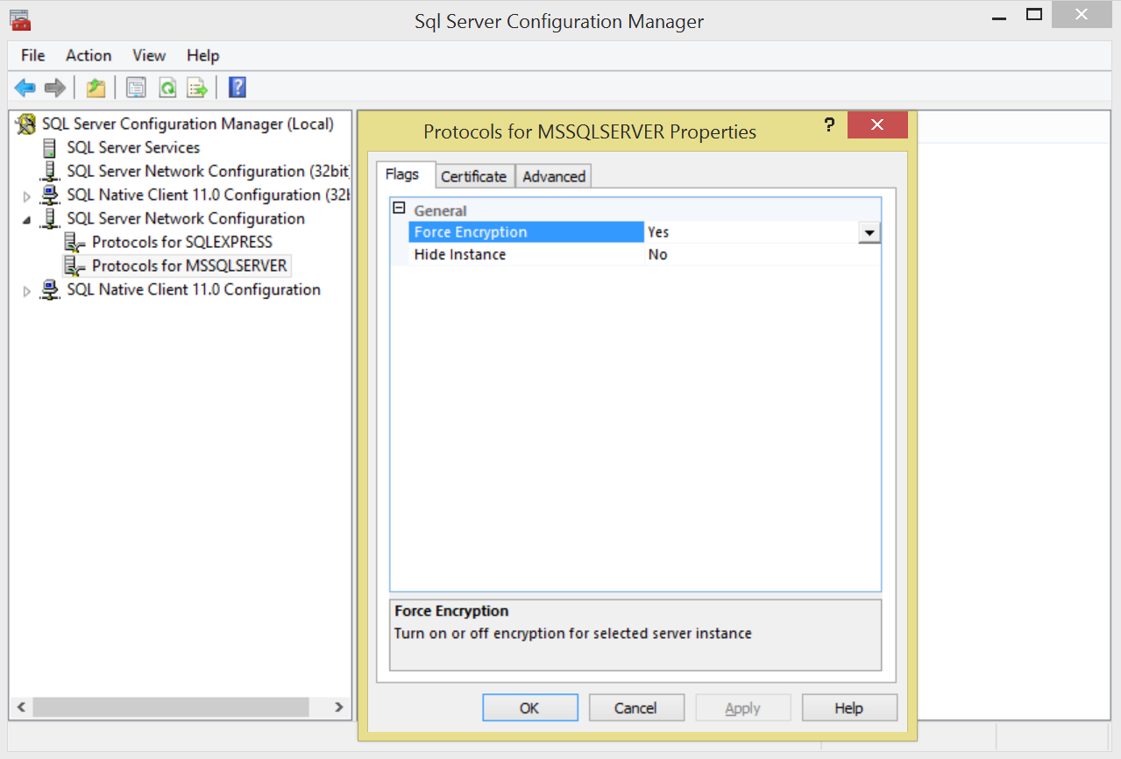Click the blue Help question mark toolbar icon

tap(237, 88)
